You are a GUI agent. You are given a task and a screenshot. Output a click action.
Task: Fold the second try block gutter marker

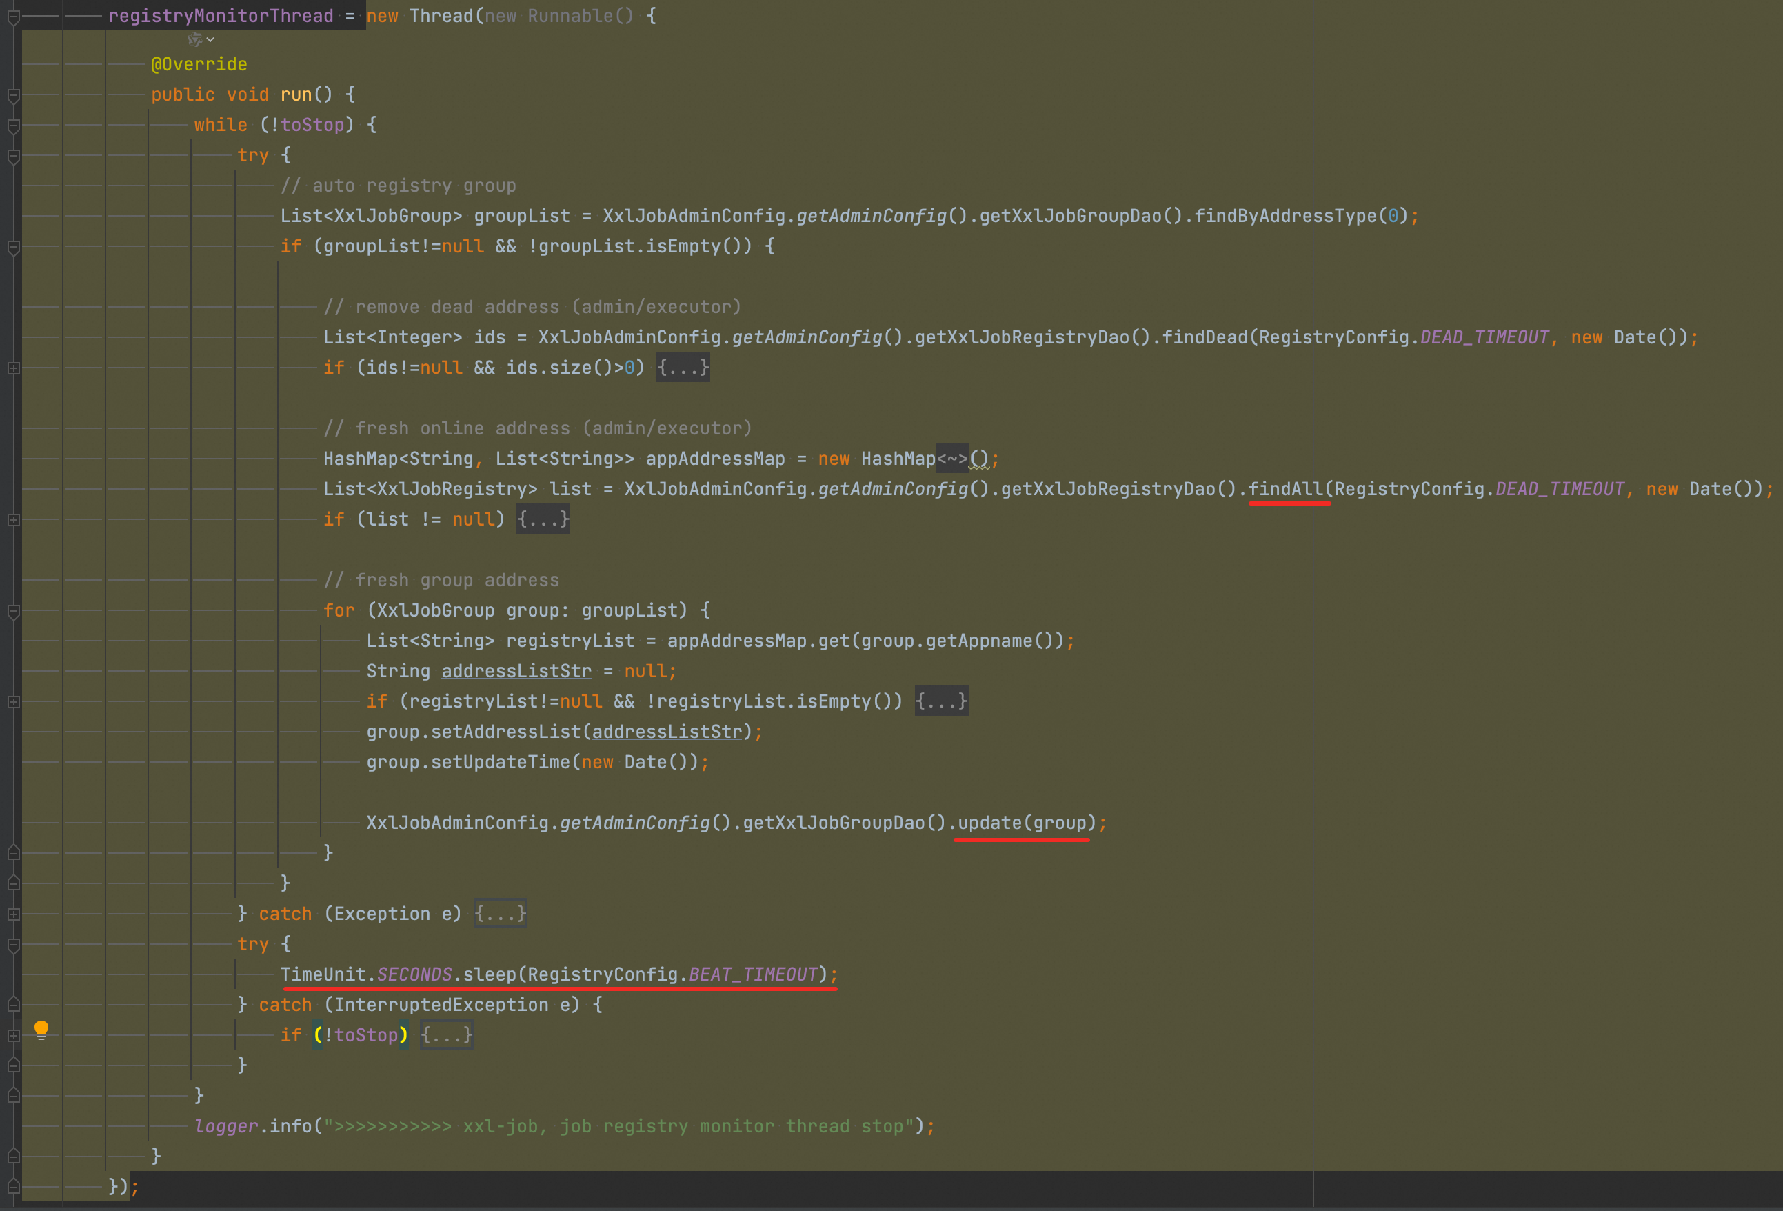click(13, 945)
